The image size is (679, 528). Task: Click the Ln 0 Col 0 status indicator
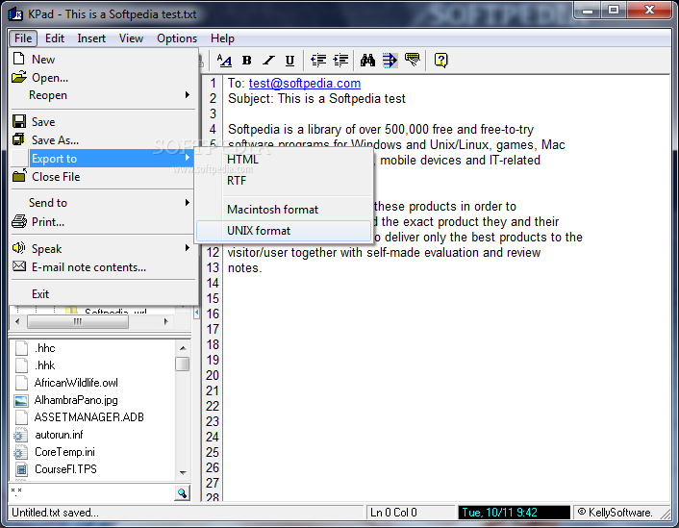click(410, 513)
